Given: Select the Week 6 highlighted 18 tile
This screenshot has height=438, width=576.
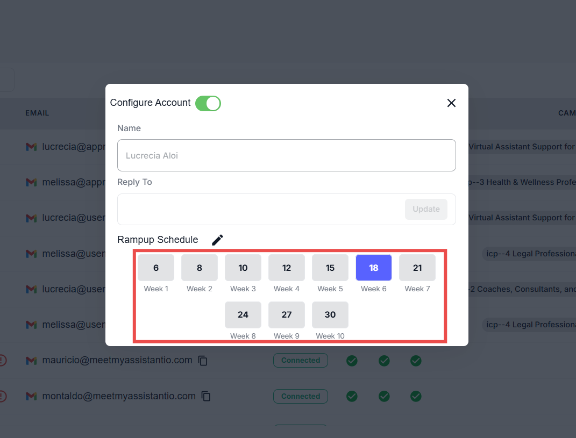Looking at the screenshot, I should (374, 268).
